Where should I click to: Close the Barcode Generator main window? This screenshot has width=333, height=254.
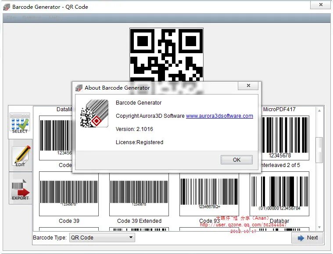coord(321,4)
